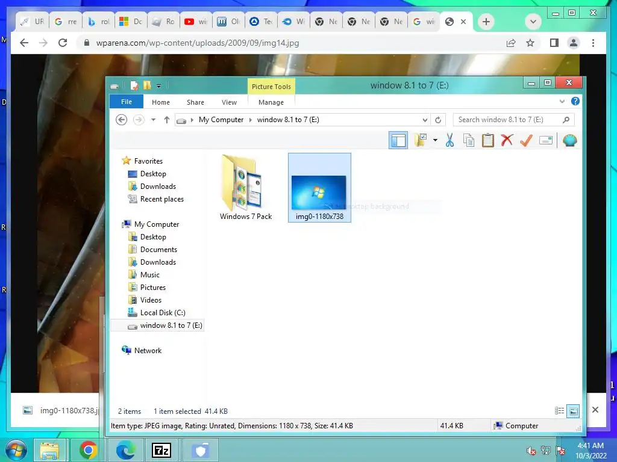Open Chrome tab search dropdown
This screenshot has height=462, width=617.
point(533,22)
